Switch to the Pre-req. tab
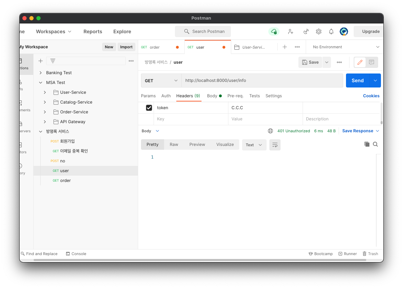 click(235, 96)
